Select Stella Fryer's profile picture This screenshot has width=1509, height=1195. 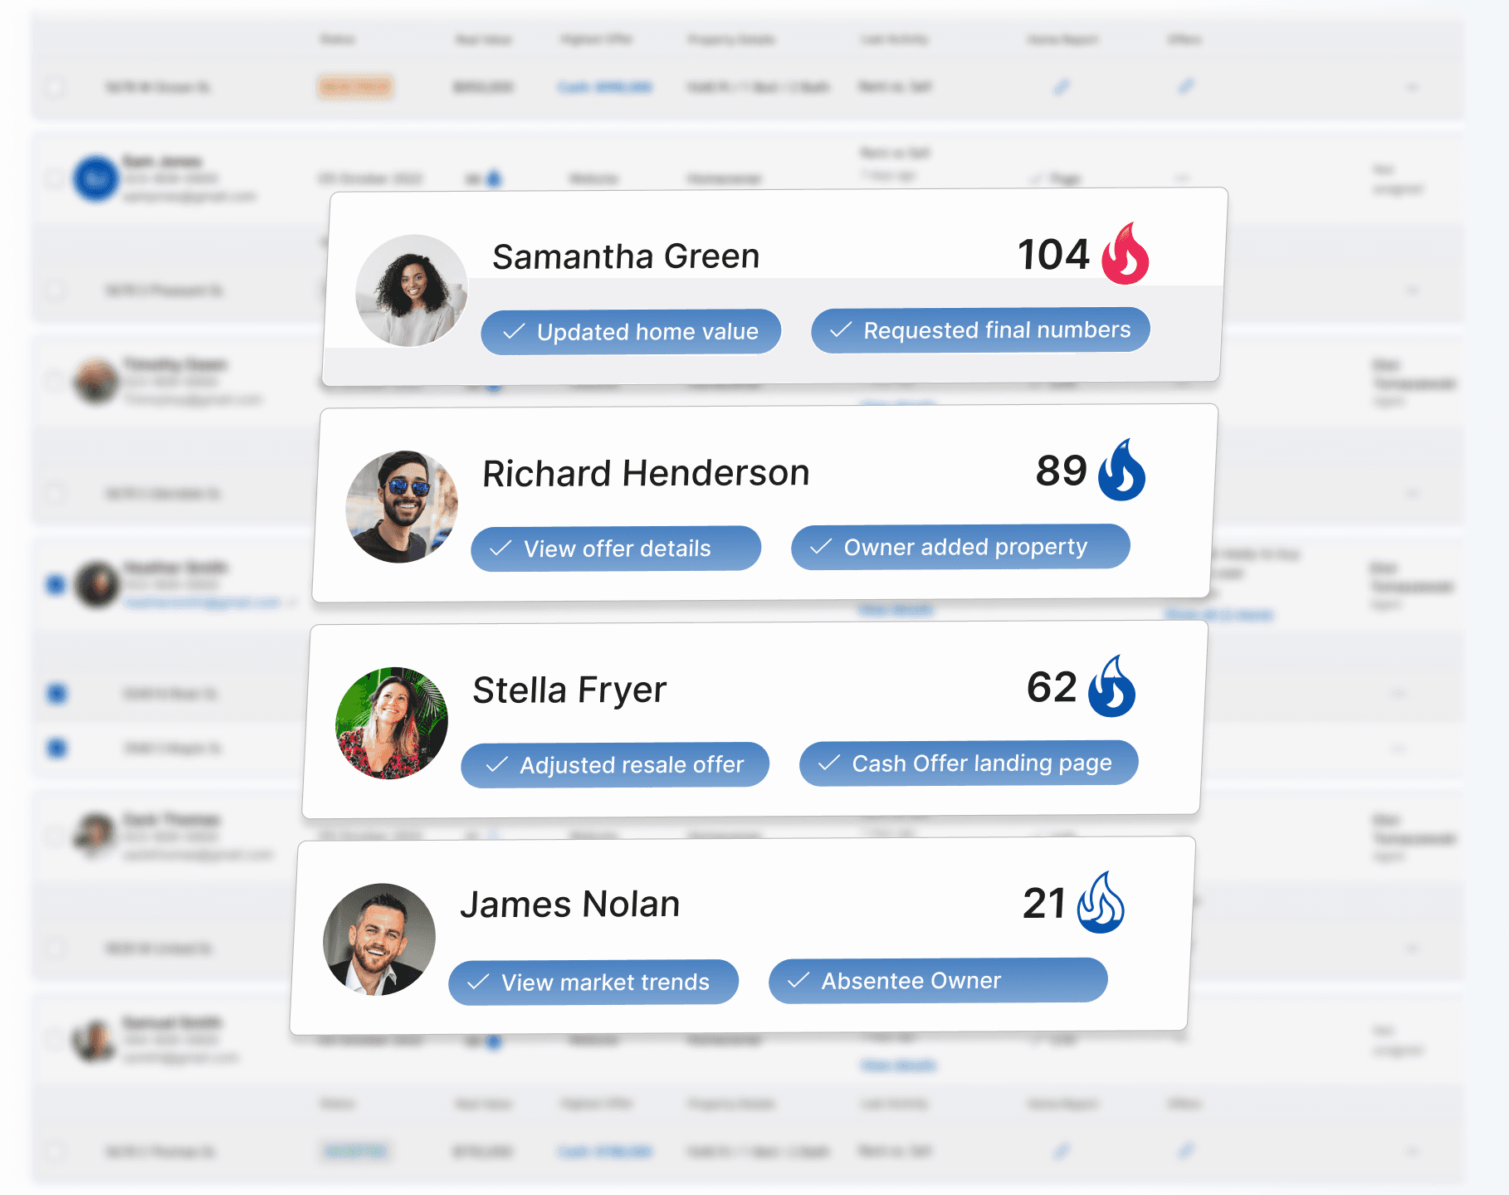pyautogui.click(x=391, y=723)
